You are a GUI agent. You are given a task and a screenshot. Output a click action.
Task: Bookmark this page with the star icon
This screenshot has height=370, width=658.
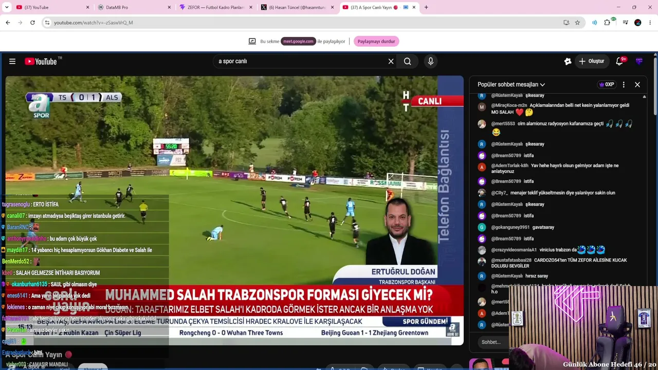point(577,23)
